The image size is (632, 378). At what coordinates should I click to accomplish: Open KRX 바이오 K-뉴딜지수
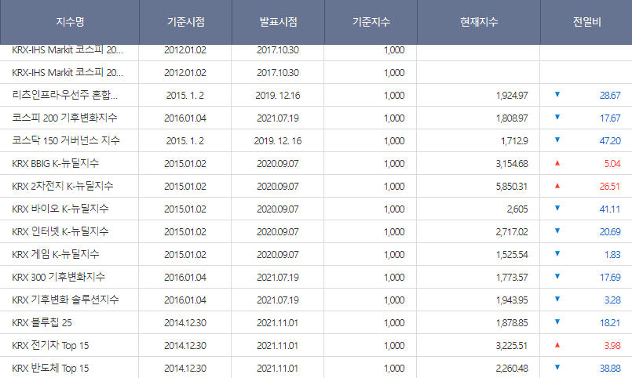click(x=60, y=209)
